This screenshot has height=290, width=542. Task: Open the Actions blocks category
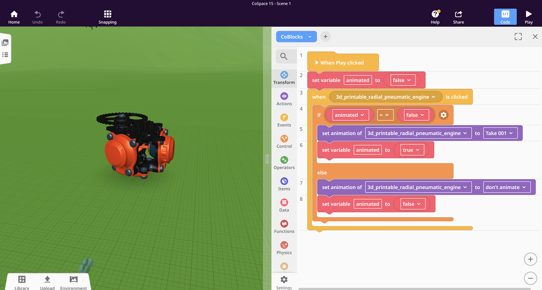pos(284,99)
